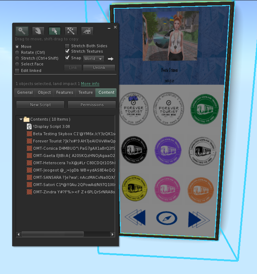Click the next page double-arrow

[x=199, y=219]
